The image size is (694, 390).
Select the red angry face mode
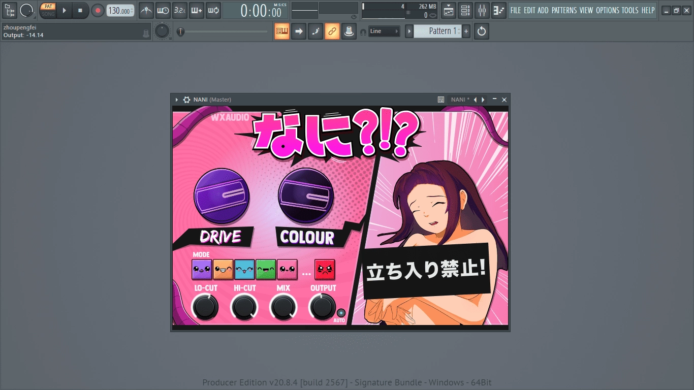325,270
